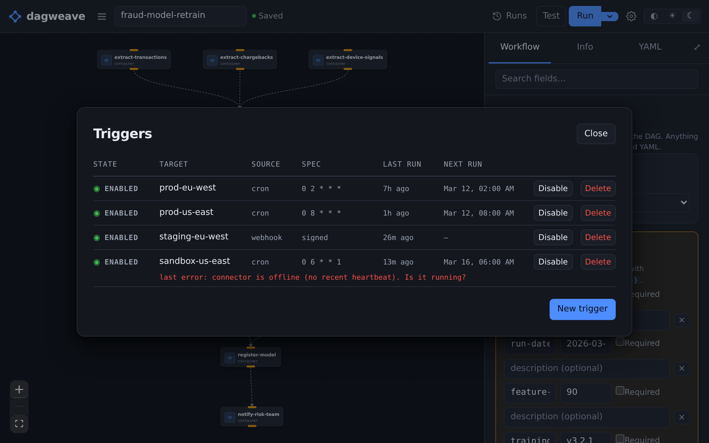Image resolution: width=709 pixels, height=443 pixels.
Task: Click the sandbox-us-east last error message
Action: click(x=313, y=277)
